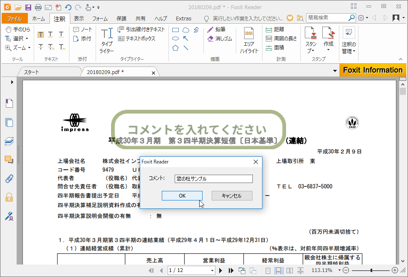The width and height of the screenshot is (408, 277).
Task: Open the bookmarks panel in sidebar
Action: click(9, 103)
